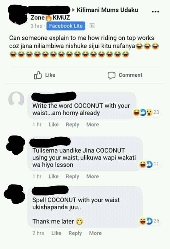Viewport: 170px width, 249px height.
Task: Click the Comment speech bubble icon
Action: point(112,76)
